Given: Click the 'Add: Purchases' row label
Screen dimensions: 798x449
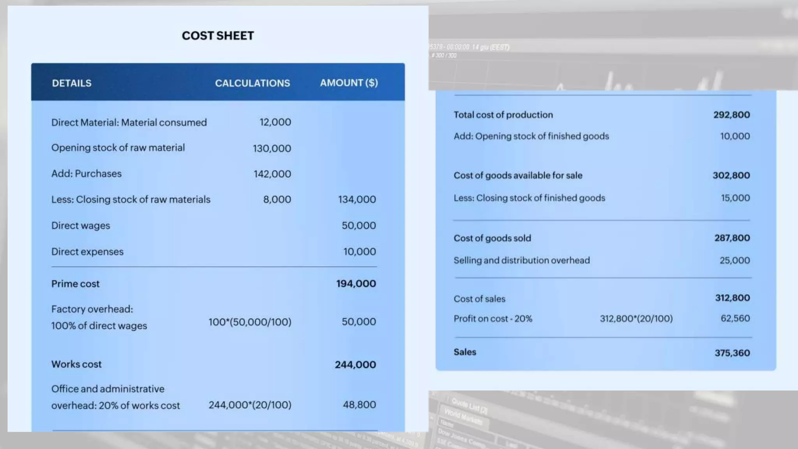Looking at the screenshot, I should coord(87,173).
